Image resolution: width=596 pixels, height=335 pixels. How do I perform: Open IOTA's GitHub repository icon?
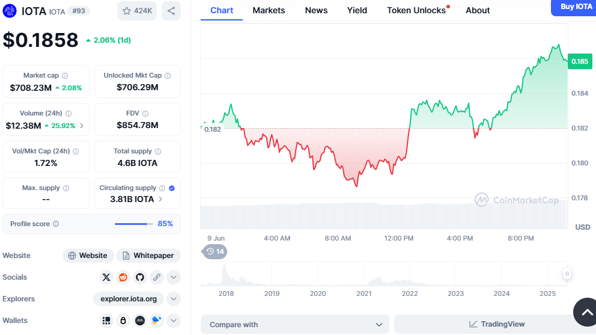click(x=140, y=277)
